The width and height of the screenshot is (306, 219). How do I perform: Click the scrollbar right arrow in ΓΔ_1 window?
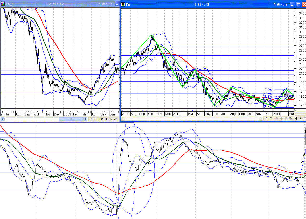pos(85,119)
